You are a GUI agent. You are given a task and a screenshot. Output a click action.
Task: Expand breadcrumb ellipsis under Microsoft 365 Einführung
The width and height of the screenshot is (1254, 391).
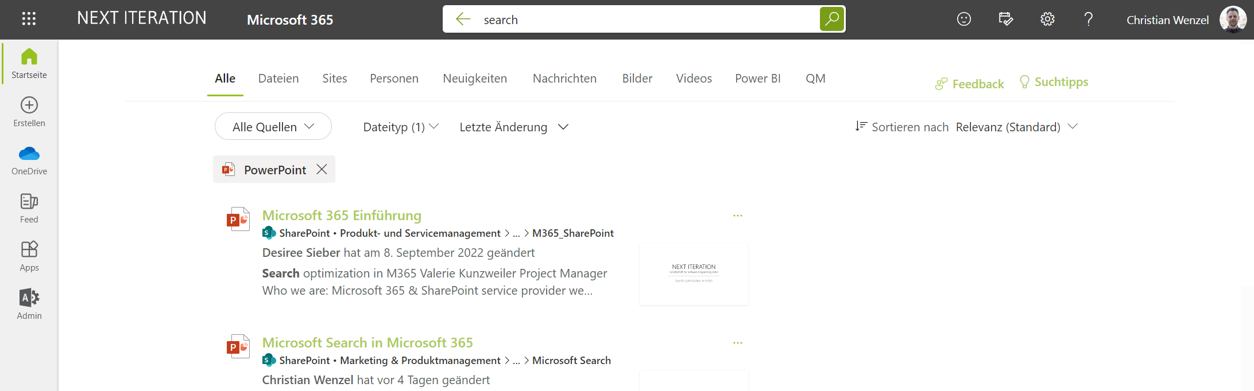[x=516, y=233]
